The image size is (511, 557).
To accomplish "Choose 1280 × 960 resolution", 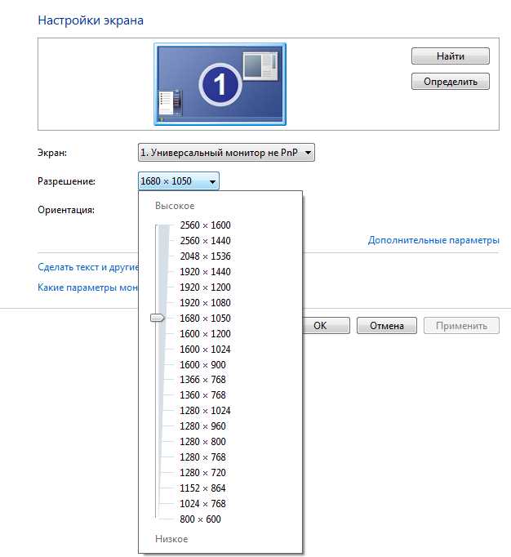I will [x=202, y=426].
